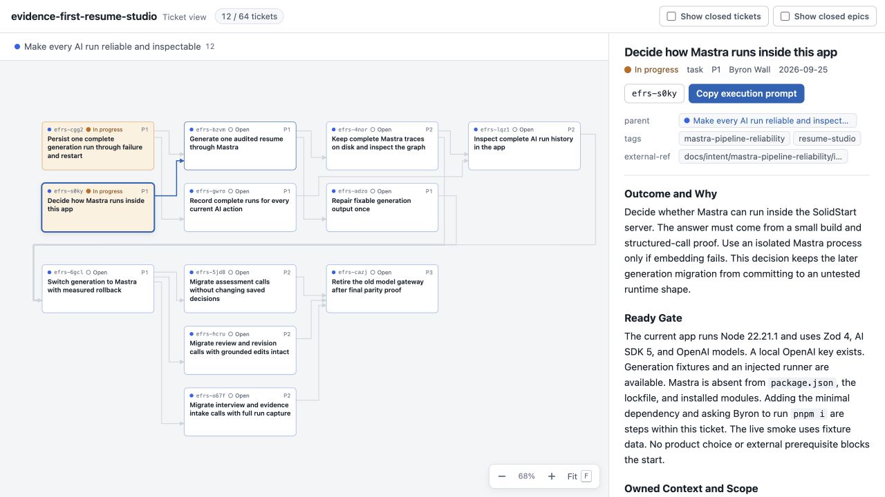Zoom in the ticket graph with plus
Viewport: 885px width, 497px height.
pos(552,476)
